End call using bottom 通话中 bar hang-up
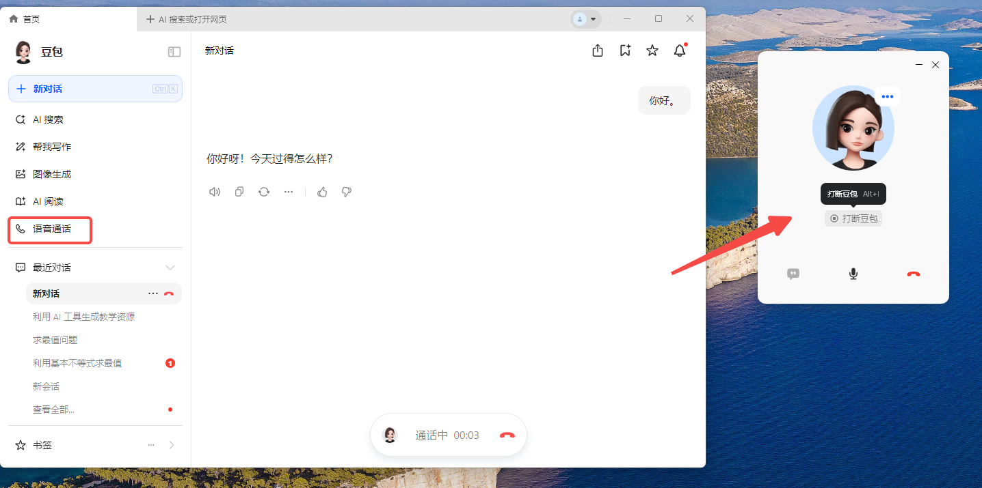 click(507, 435)
